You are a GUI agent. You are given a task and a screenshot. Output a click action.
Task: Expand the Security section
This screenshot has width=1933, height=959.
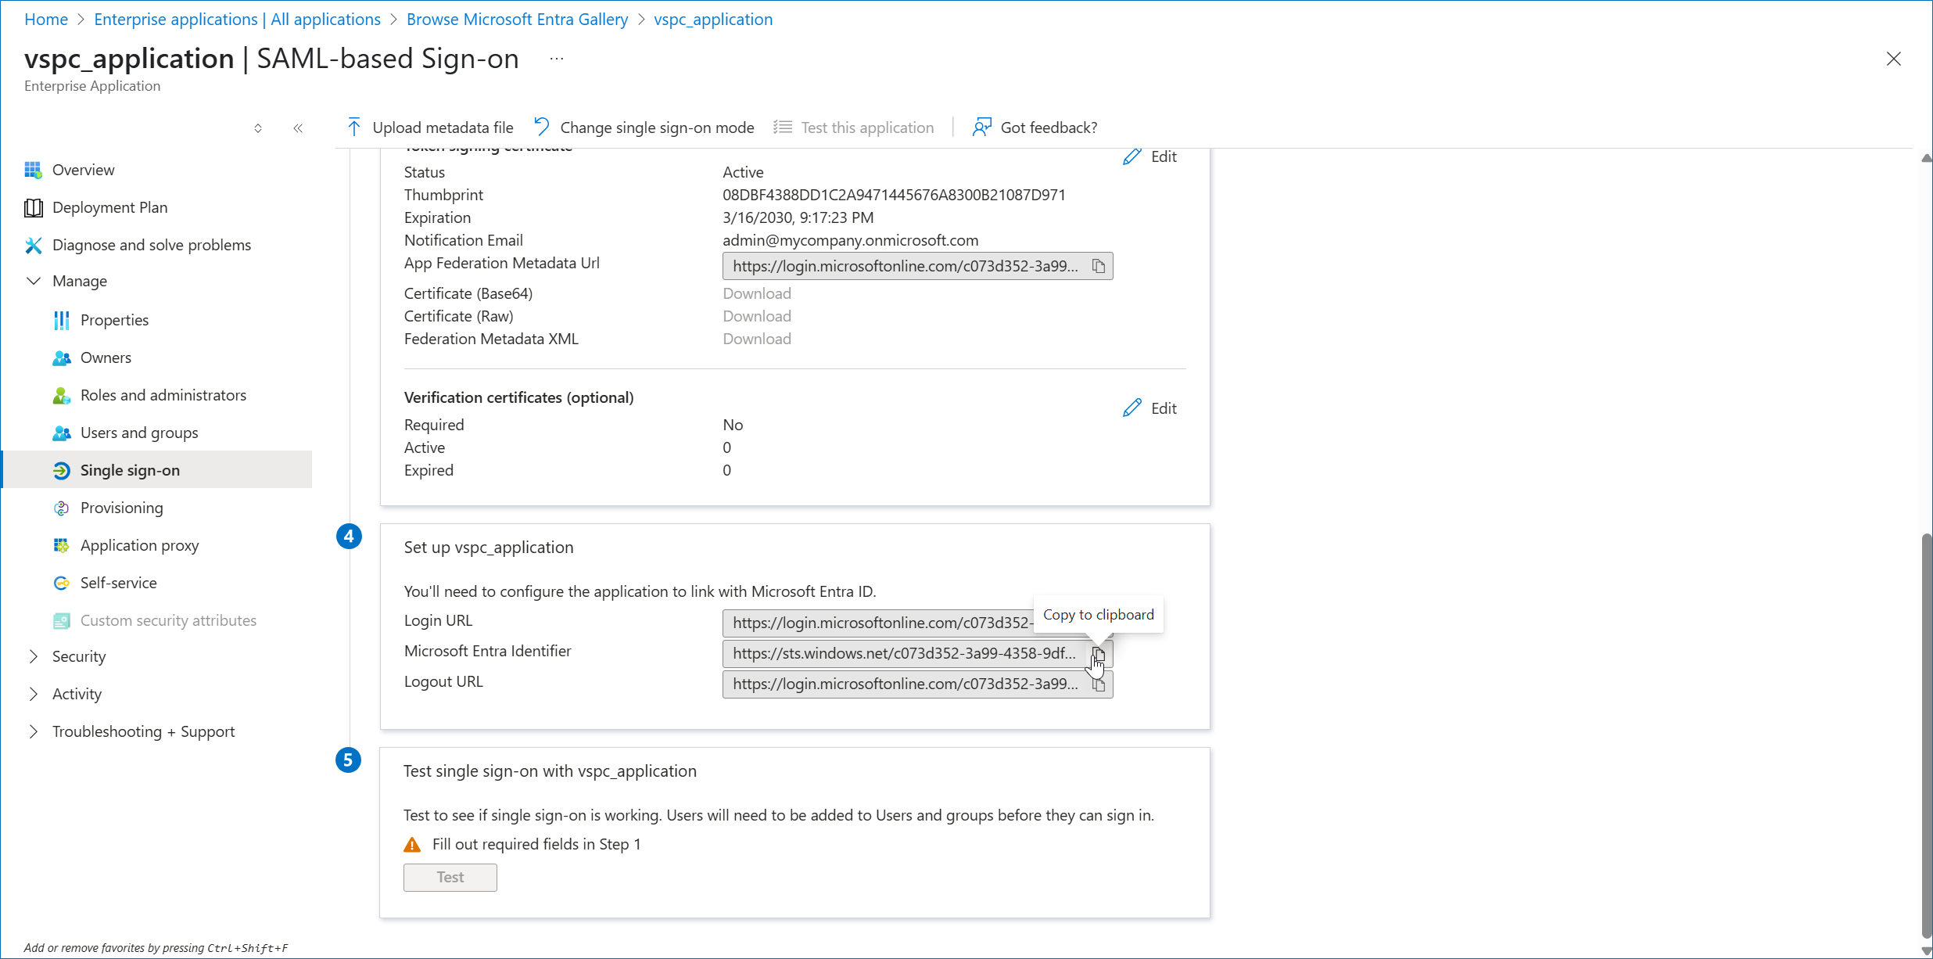[x=33, y=656]
